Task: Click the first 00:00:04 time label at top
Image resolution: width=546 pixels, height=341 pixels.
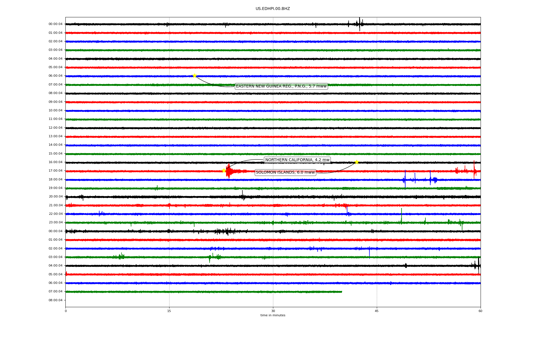Action: coord(55,24)
